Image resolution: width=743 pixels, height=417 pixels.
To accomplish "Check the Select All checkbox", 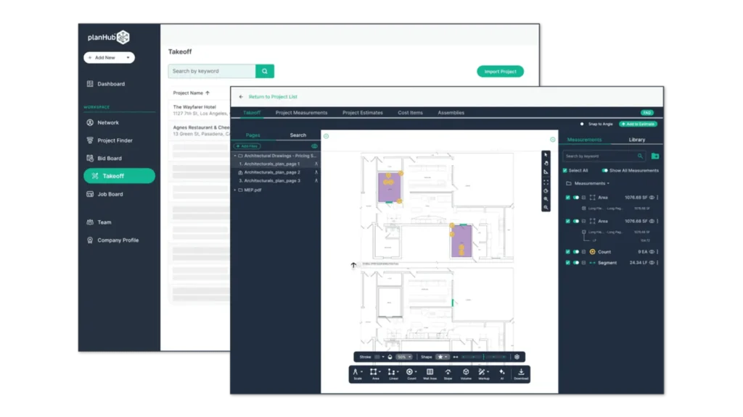I will pyautogui.click(x=566, y=170).
